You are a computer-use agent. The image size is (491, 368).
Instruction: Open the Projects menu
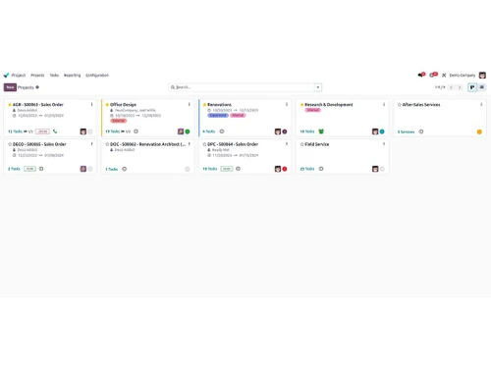pyautogui.click(x=37, y=76)
